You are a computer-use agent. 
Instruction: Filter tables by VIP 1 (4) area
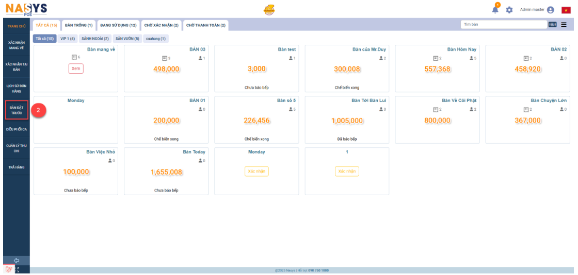[x=68, y=39]
